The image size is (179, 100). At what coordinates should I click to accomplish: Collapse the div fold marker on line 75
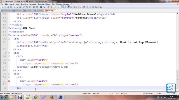[x=9, y=60]
